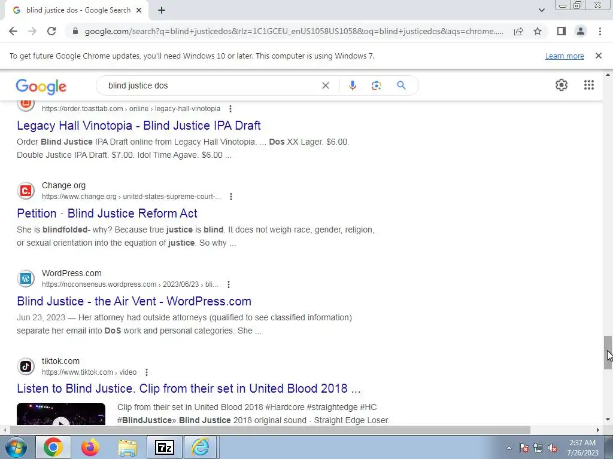Click the vertical scrollbar up arrow
This screenshot has height=459, width=613.
pyautogui.click(x=608, y=75)
